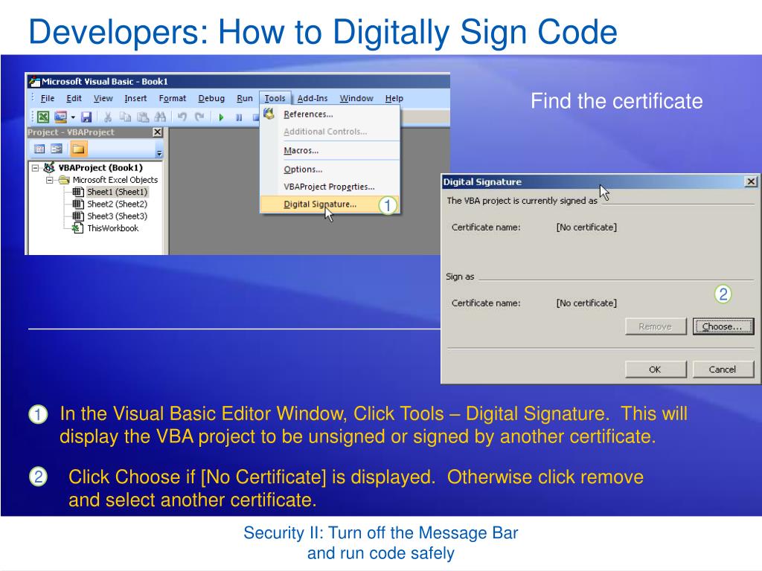This screenshot has height=571, width=762.
Task: Click the Insert UserForm toolbar icon
Action: point(60,117)
